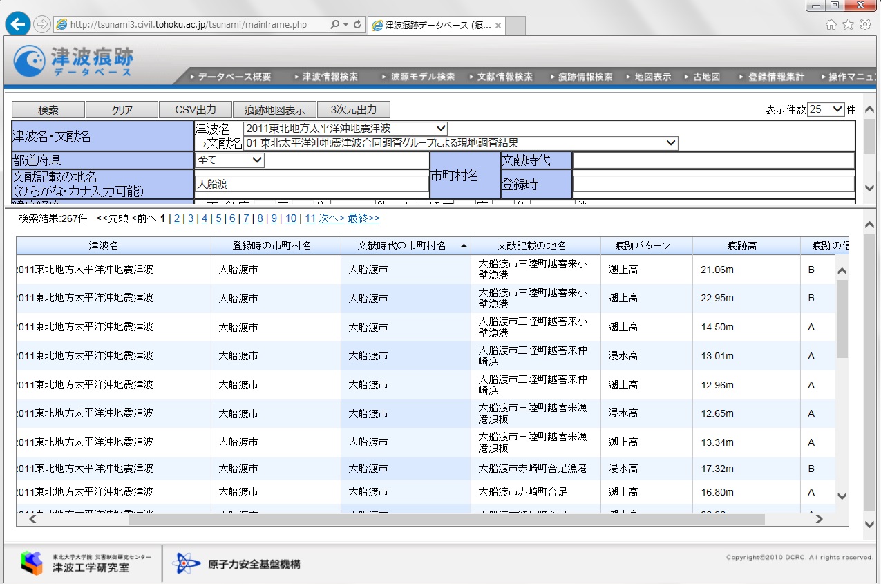Click scroll right arrow of results table
The height and width of the screenshot is (584, 881).
coord(819,519)
